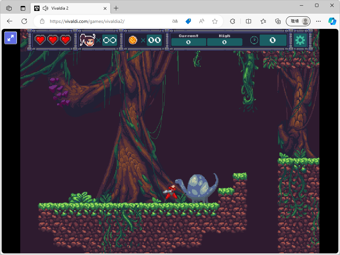Click the coin icon in the game HUD
This screenshot has width=340, height=255.
click(x=132, y=40)
